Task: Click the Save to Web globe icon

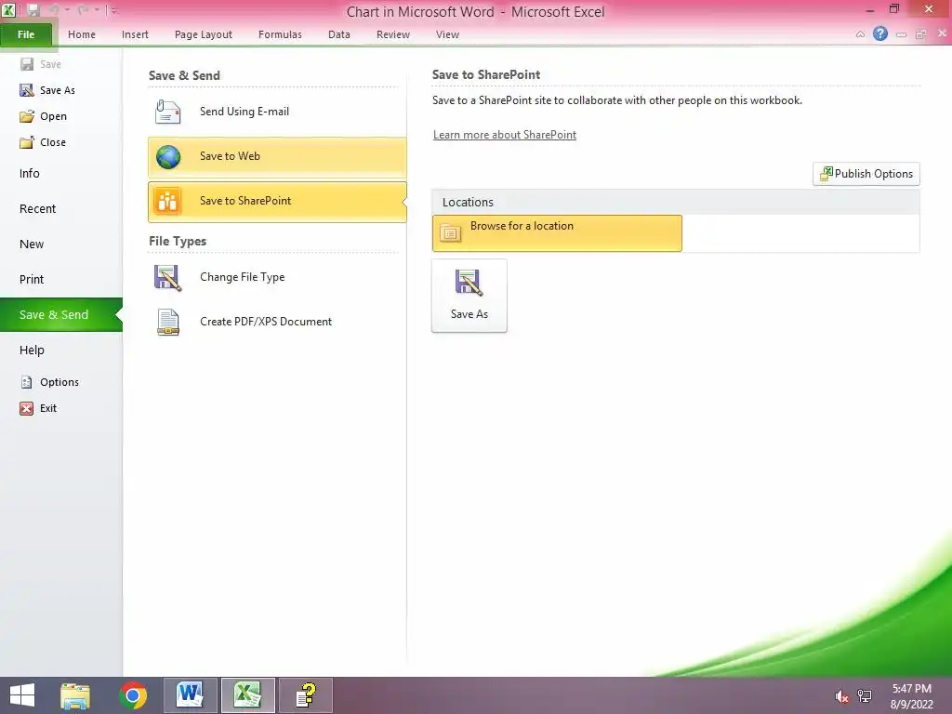Action: tap(168, 156)
